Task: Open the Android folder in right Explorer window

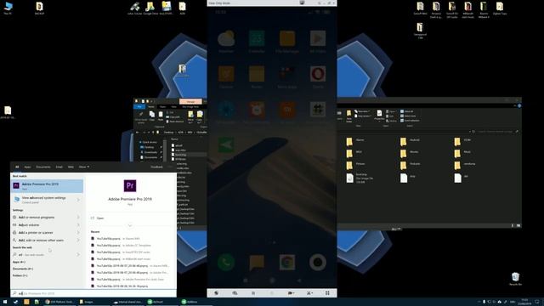Action: click(x=410, y=141)
